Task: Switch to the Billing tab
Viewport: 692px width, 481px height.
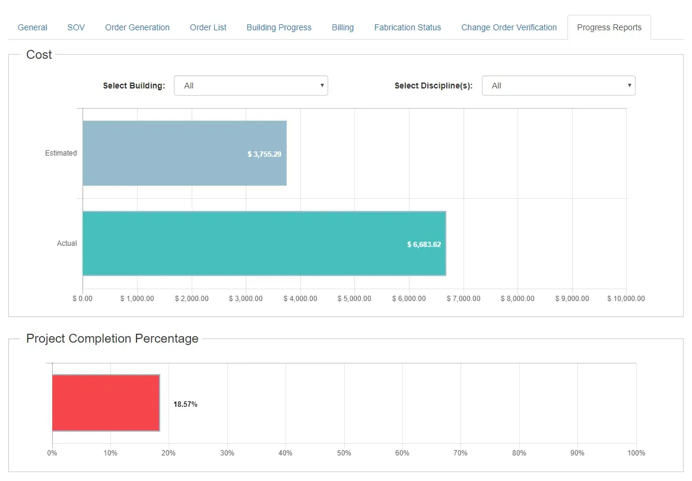Action: 343,27
